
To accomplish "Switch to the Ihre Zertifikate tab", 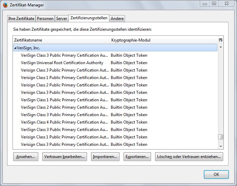I will [21, 19].
